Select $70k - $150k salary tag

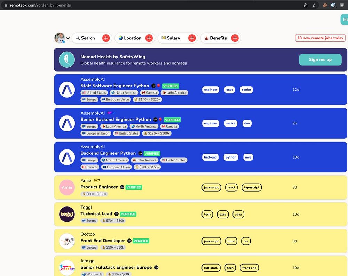(x=147, y=167)
